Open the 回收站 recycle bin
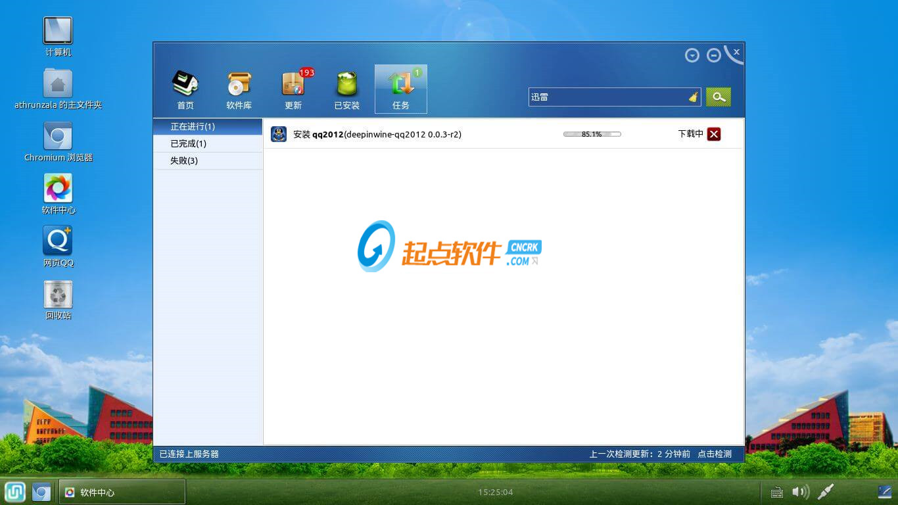This screenshot has width=898, height=505. click(58, 300)
